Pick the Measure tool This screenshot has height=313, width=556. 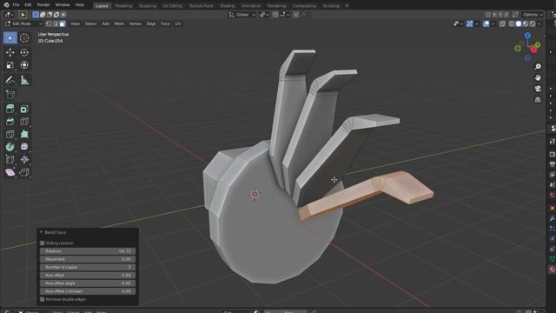[24, 80]
